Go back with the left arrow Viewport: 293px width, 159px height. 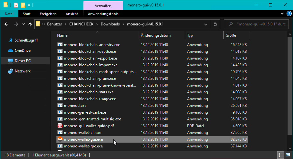click(6, 24)
